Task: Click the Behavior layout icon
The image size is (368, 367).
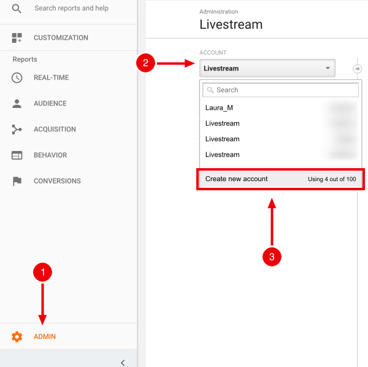Action: click(17, 155)
